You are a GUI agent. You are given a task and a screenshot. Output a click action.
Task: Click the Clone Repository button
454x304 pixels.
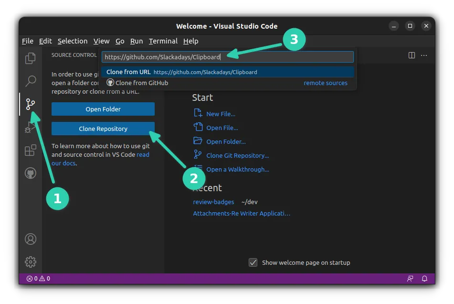[x=103, y=128]
